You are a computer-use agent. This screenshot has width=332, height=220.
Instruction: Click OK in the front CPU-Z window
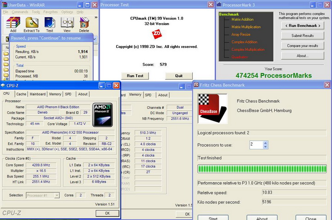(107, 213)
